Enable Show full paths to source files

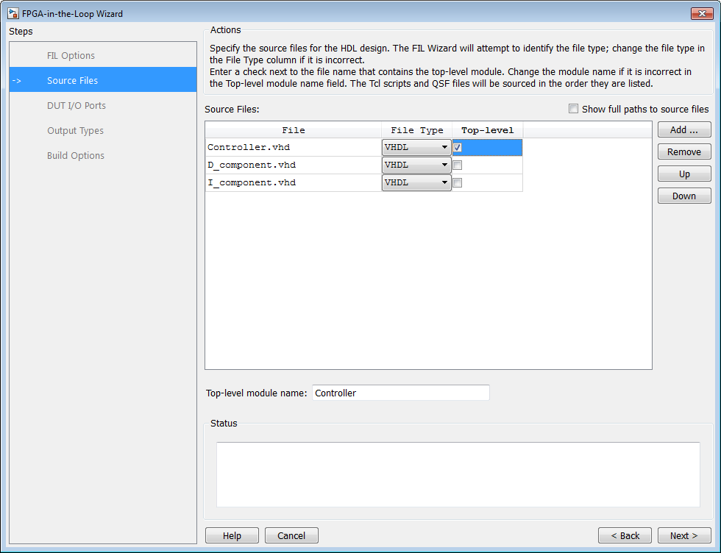coord(574,109)
